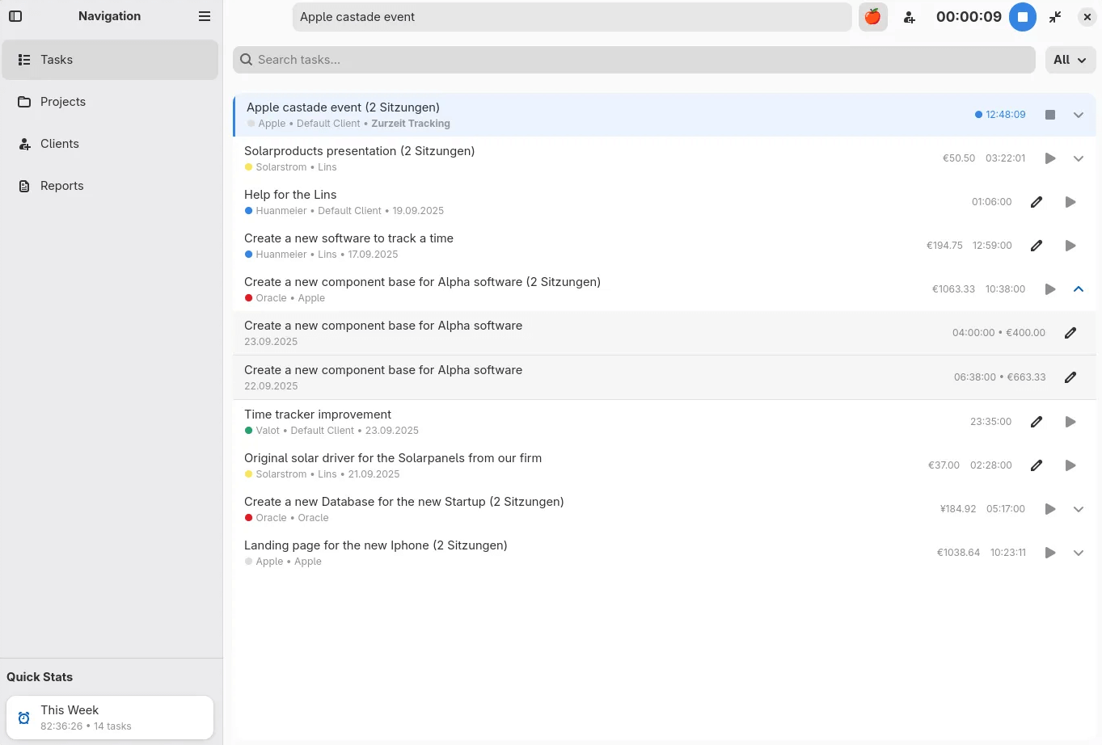The height and width of the screenshot is (745, 1102).
Task: Open the Clients page
Action: coord(60,144)
